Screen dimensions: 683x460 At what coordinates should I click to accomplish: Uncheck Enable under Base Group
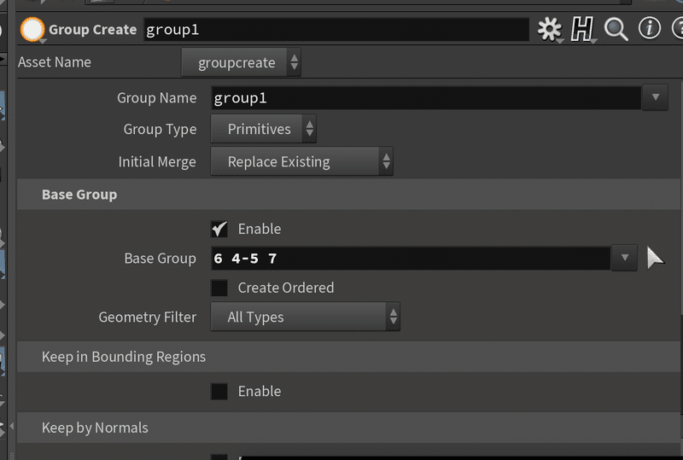coord(219,229)
